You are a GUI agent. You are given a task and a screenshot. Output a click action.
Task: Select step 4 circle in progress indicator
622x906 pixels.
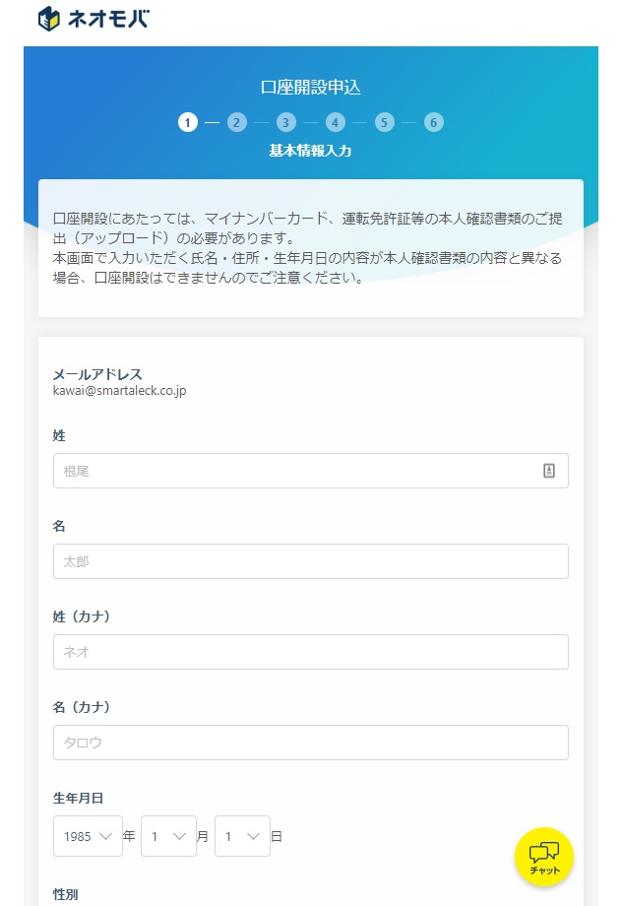[x=336, y=123]
